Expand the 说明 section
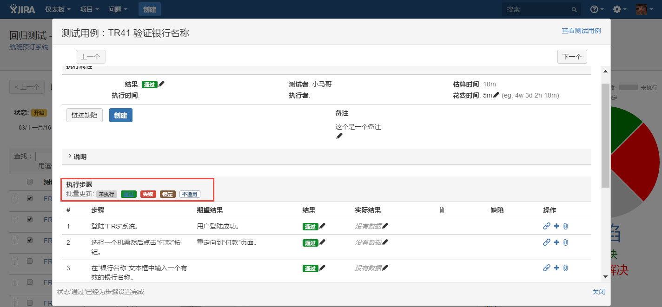 77,157
